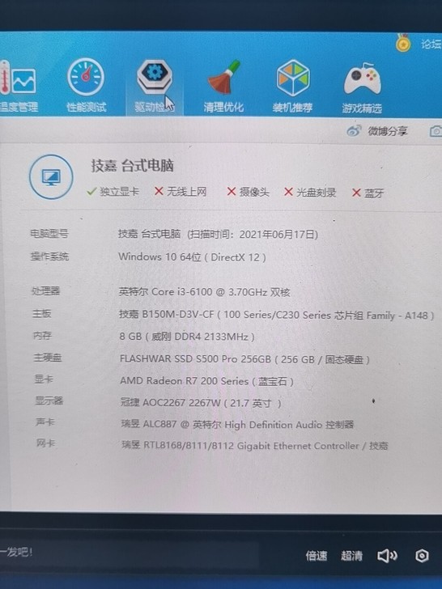Change playback speed with 倍速
This screenshot has width=442, height=589.
click(x=316, y=556)
